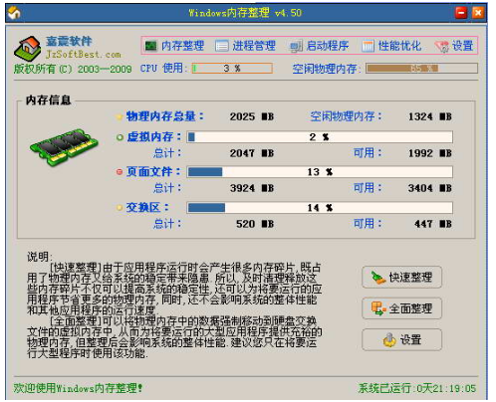This screenshot has width=496, height=402.
Task: Click the title bar application icon
Action: pos(14,13)
